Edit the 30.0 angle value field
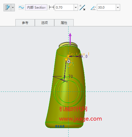Image resolution: width=132 pixels, height=137 pixels. click(x=106, y=7)
